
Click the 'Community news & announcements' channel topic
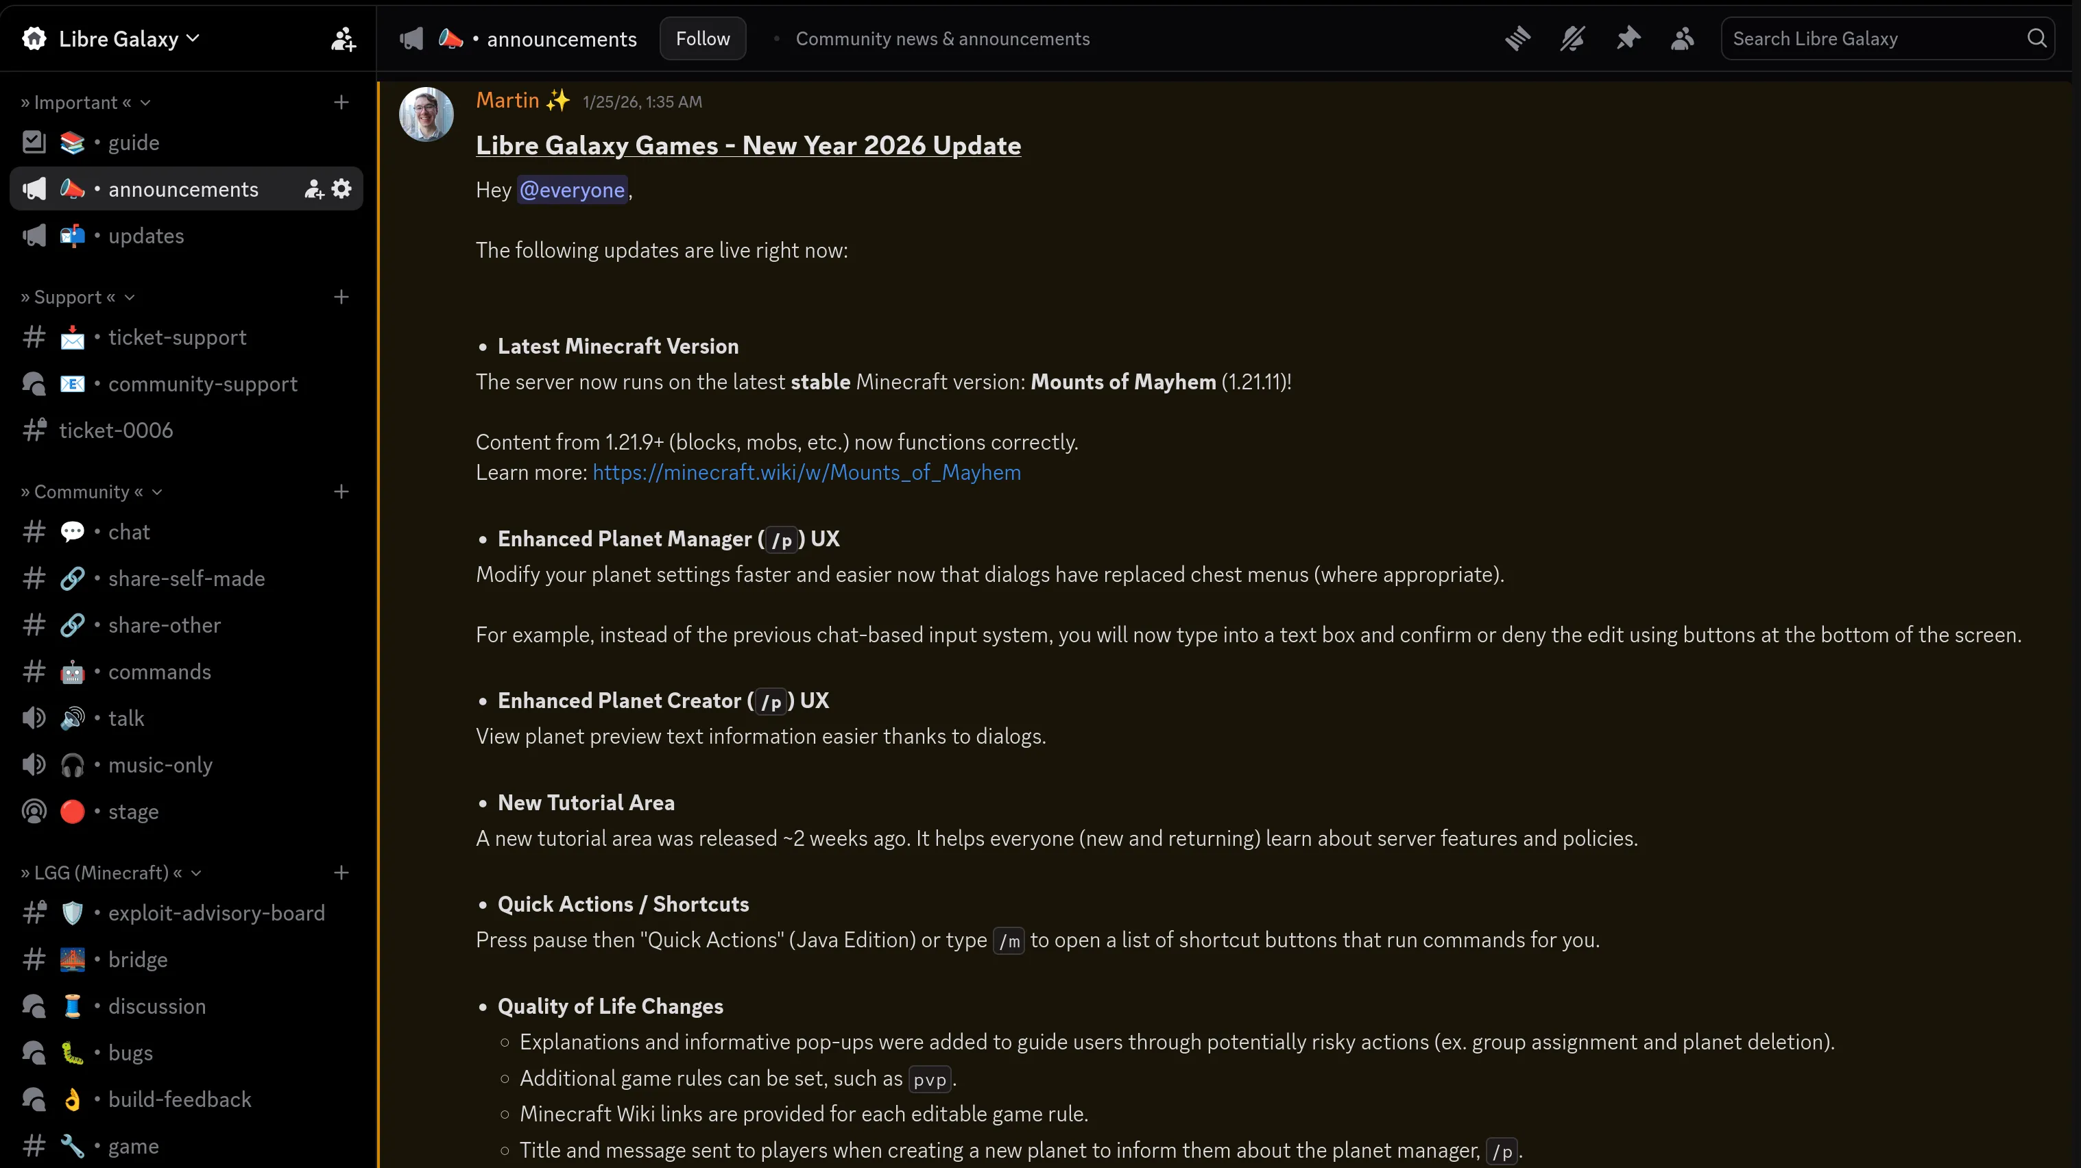[x=942, y=39]
